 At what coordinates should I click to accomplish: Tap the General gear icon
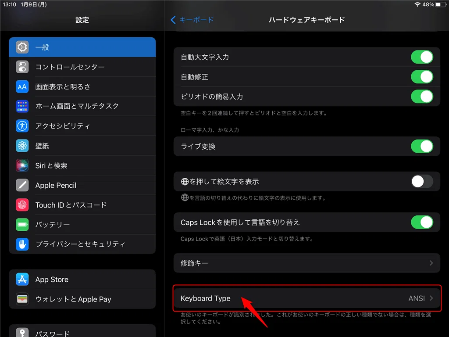[22, 47]
